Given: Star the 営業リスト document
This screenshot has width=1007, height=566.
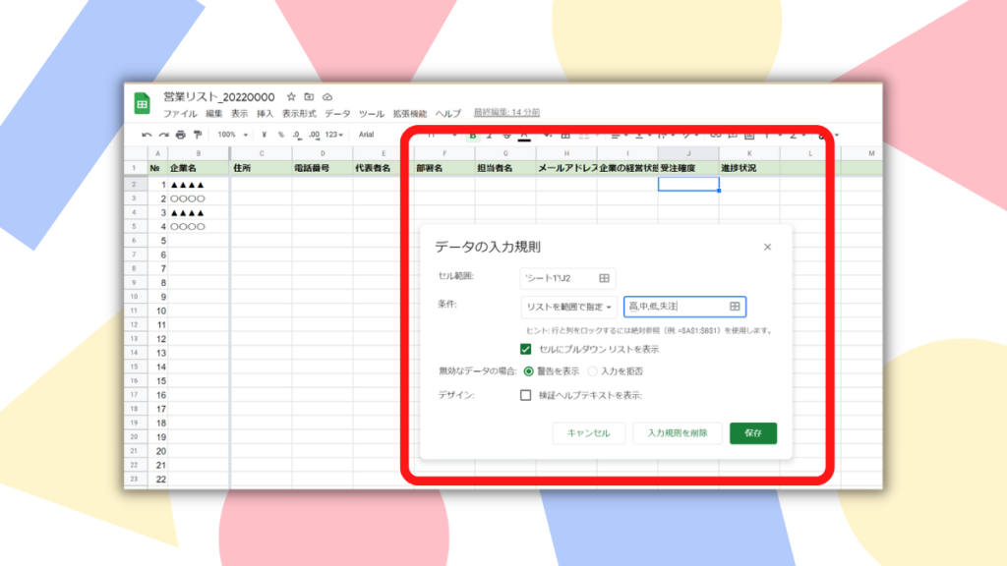Looking at the screenshot, I should click(291, 97).
